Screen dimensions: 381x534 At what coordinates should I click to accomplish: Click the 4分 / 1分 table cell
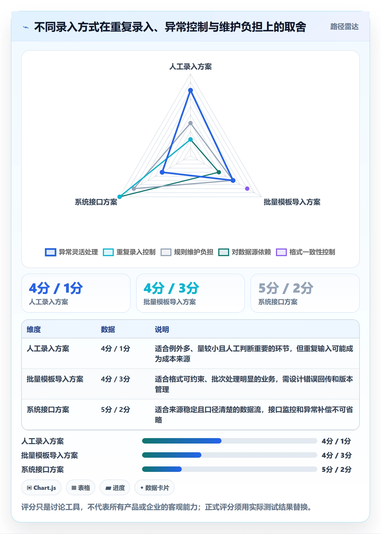(x=116, y=349)
